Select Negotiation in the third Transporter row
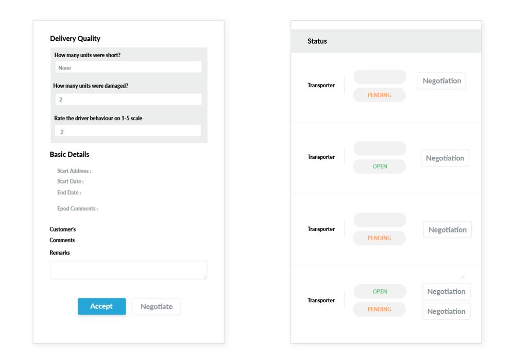Viewport: 515px width, 364px height. pyautogui.click(x=447, y=230)
